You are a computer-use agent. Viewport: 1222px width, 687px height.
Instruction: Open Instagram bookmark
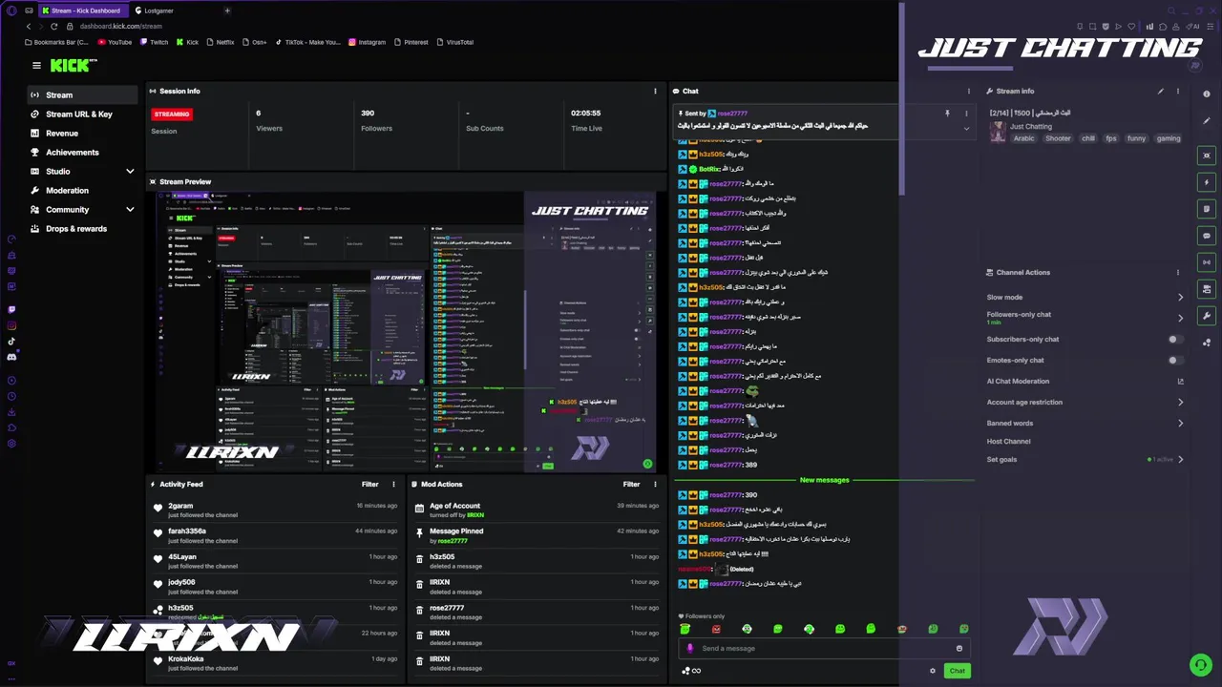tap(367, 42)
